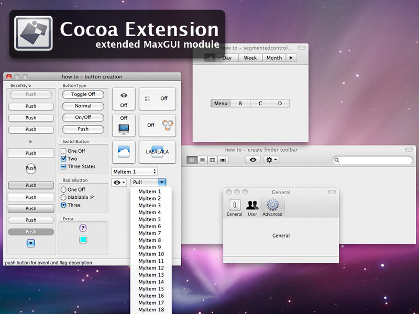Image resolution: width=419 pixels, height=314 pixels.
Task: Click the icon view button in finder toolbar
Action: (192, 160)
